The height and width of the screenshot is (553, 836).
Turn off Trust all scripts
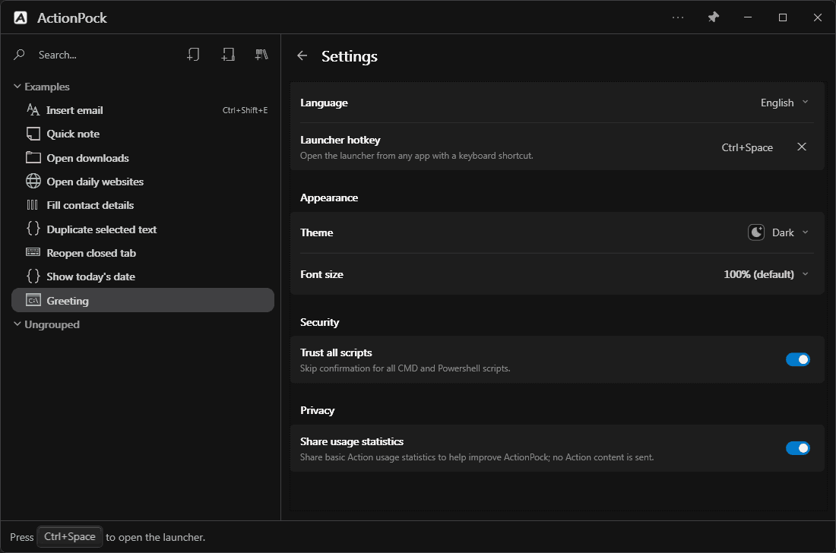[x=797, y=359]
